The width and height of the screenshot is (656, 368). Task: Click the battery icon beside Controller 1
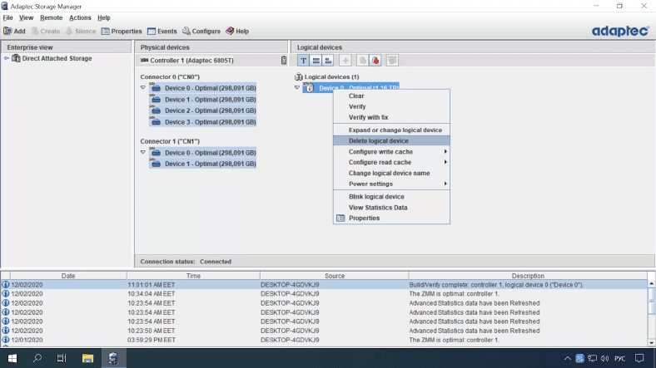click(283, 61)
